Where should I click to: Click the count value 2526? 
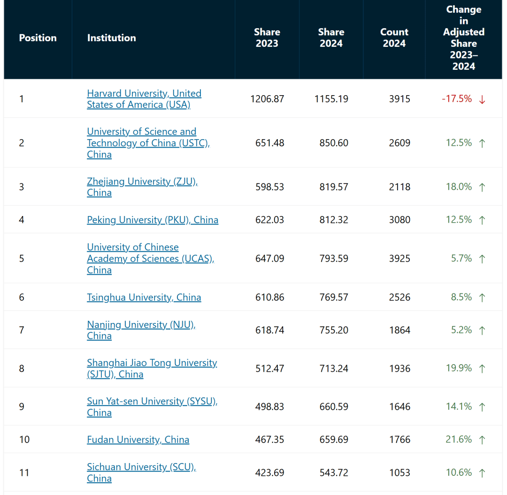(x=399, y=297)
